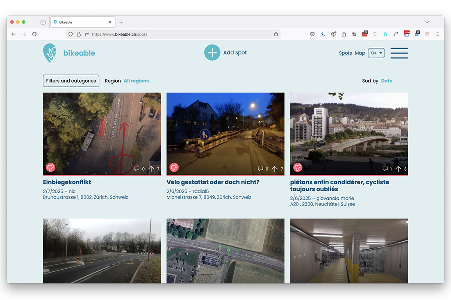Open the aerial field and road photo thumbnail
Viewport: 451px width, 300px height.
(225, 251)
